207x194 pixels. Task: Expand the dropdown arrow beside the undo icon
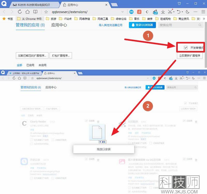(x=182, y=12)
